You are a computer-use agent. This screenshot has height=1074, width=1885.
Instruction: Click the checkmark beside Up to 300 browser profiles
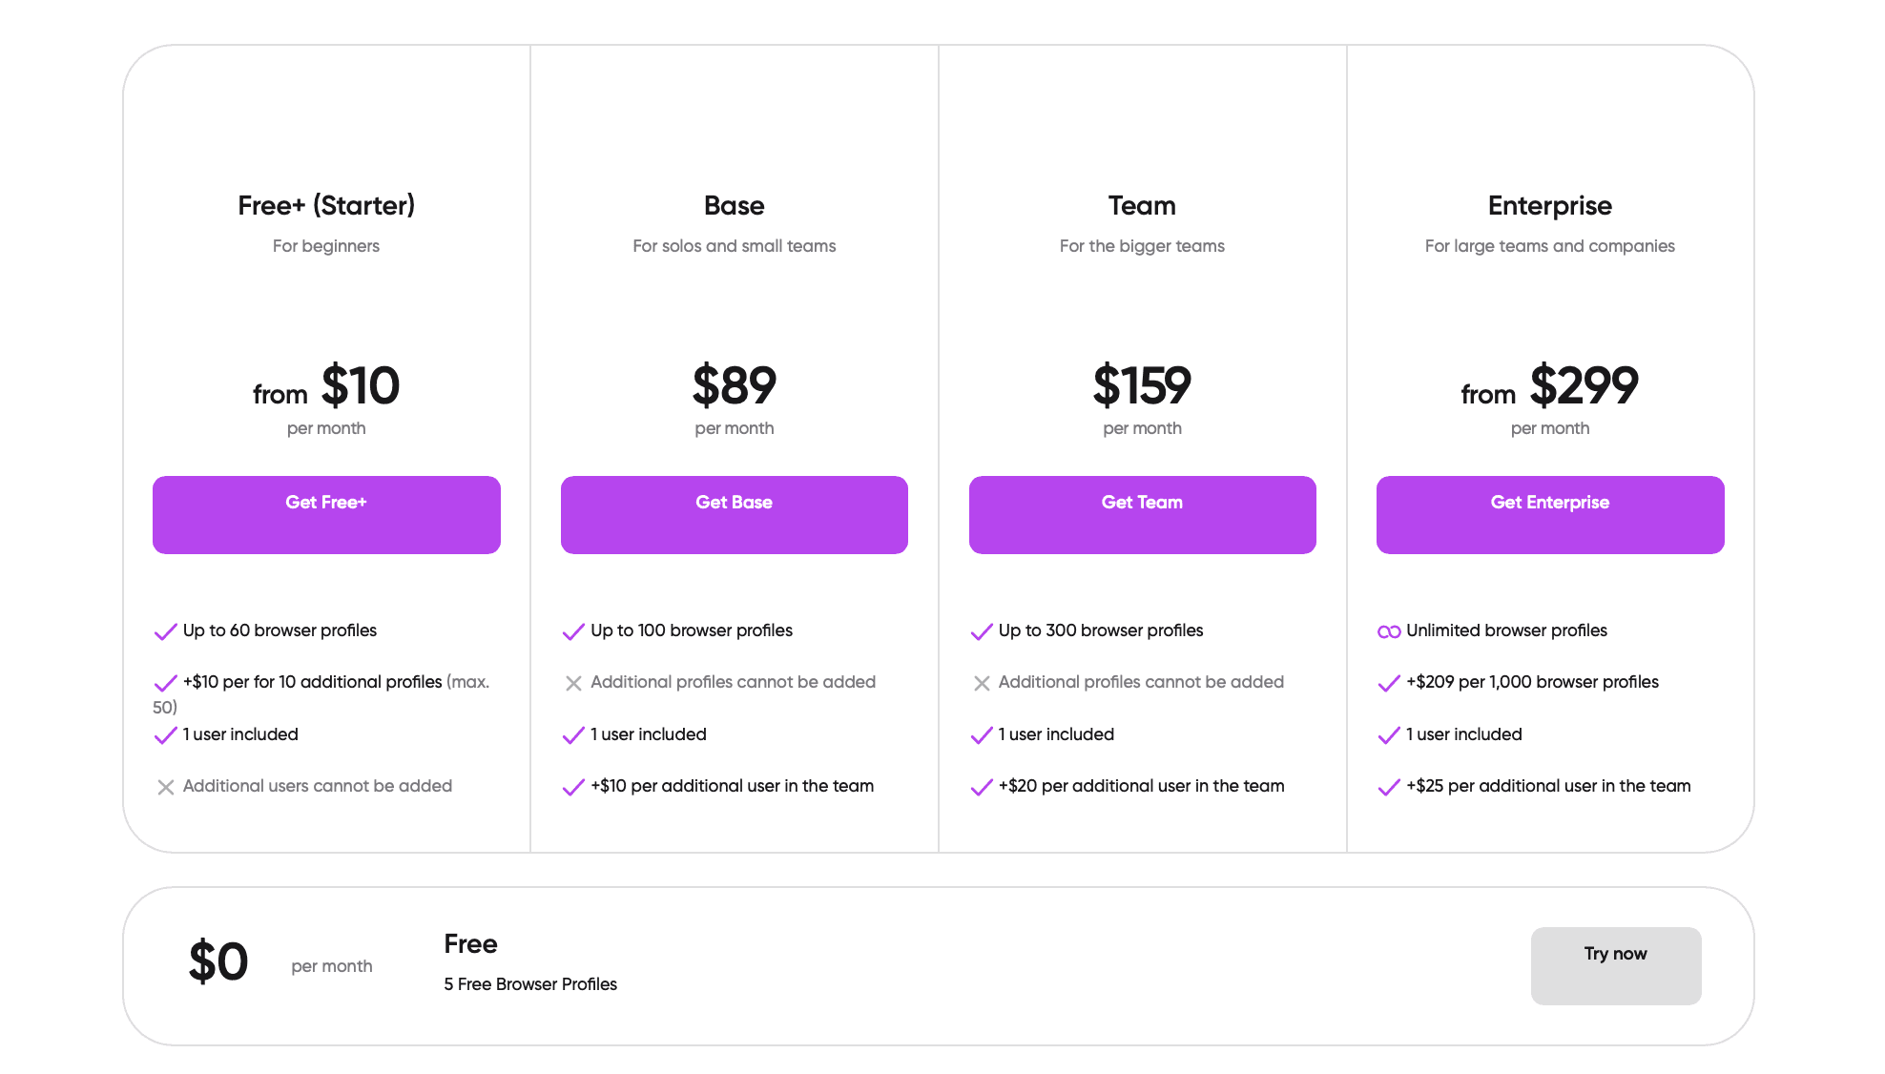click(982, 631)
